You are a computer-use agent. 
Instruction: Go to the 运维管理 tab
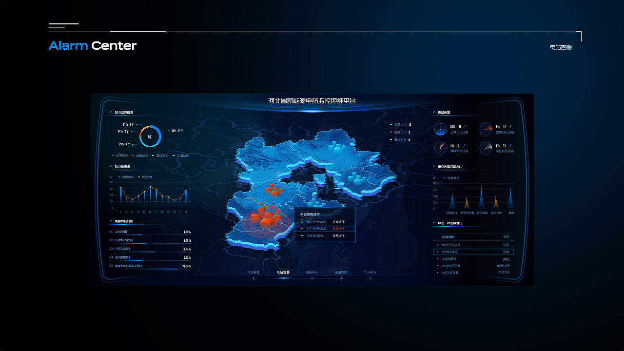point(341,273)
